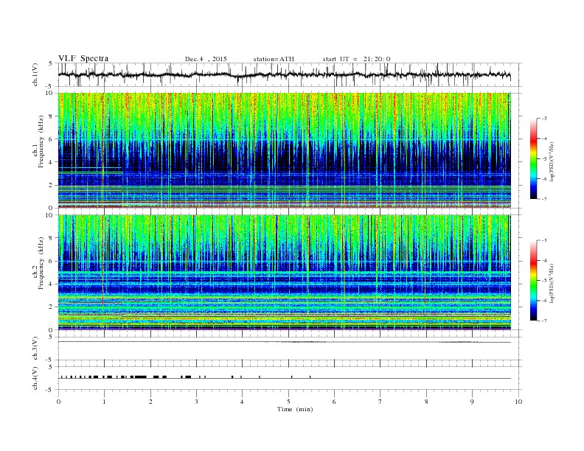Screen dimensions: 584x451
Task: Click the ch.1 spectrogram plot
Action: click(x=284, y=150)
